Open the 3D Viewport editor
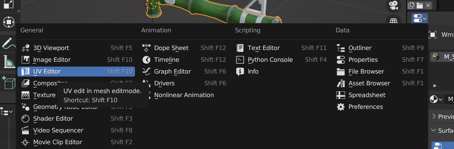 (x=51, y=48)
